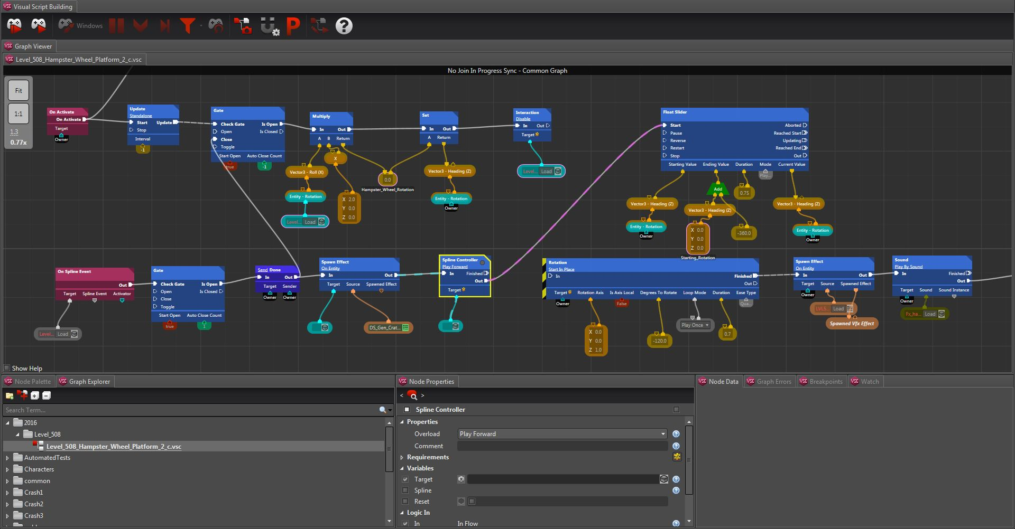The image size is (1015, 529).
Task: Click the first gamepad play icon
Action: coord(14,25)
